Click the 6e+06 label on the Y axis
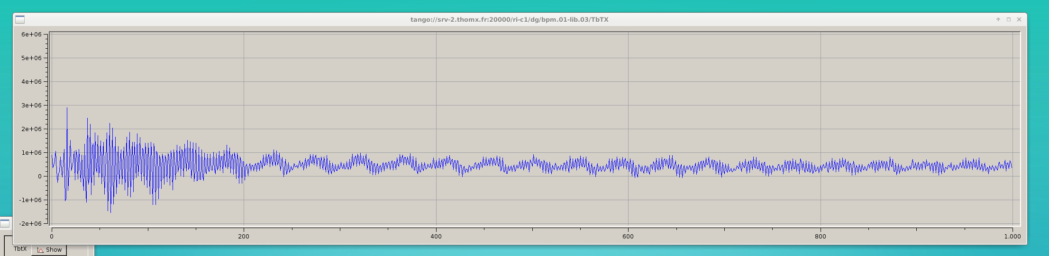The image size is (1049, 256). pyautogui.click(x=31, y=35)
